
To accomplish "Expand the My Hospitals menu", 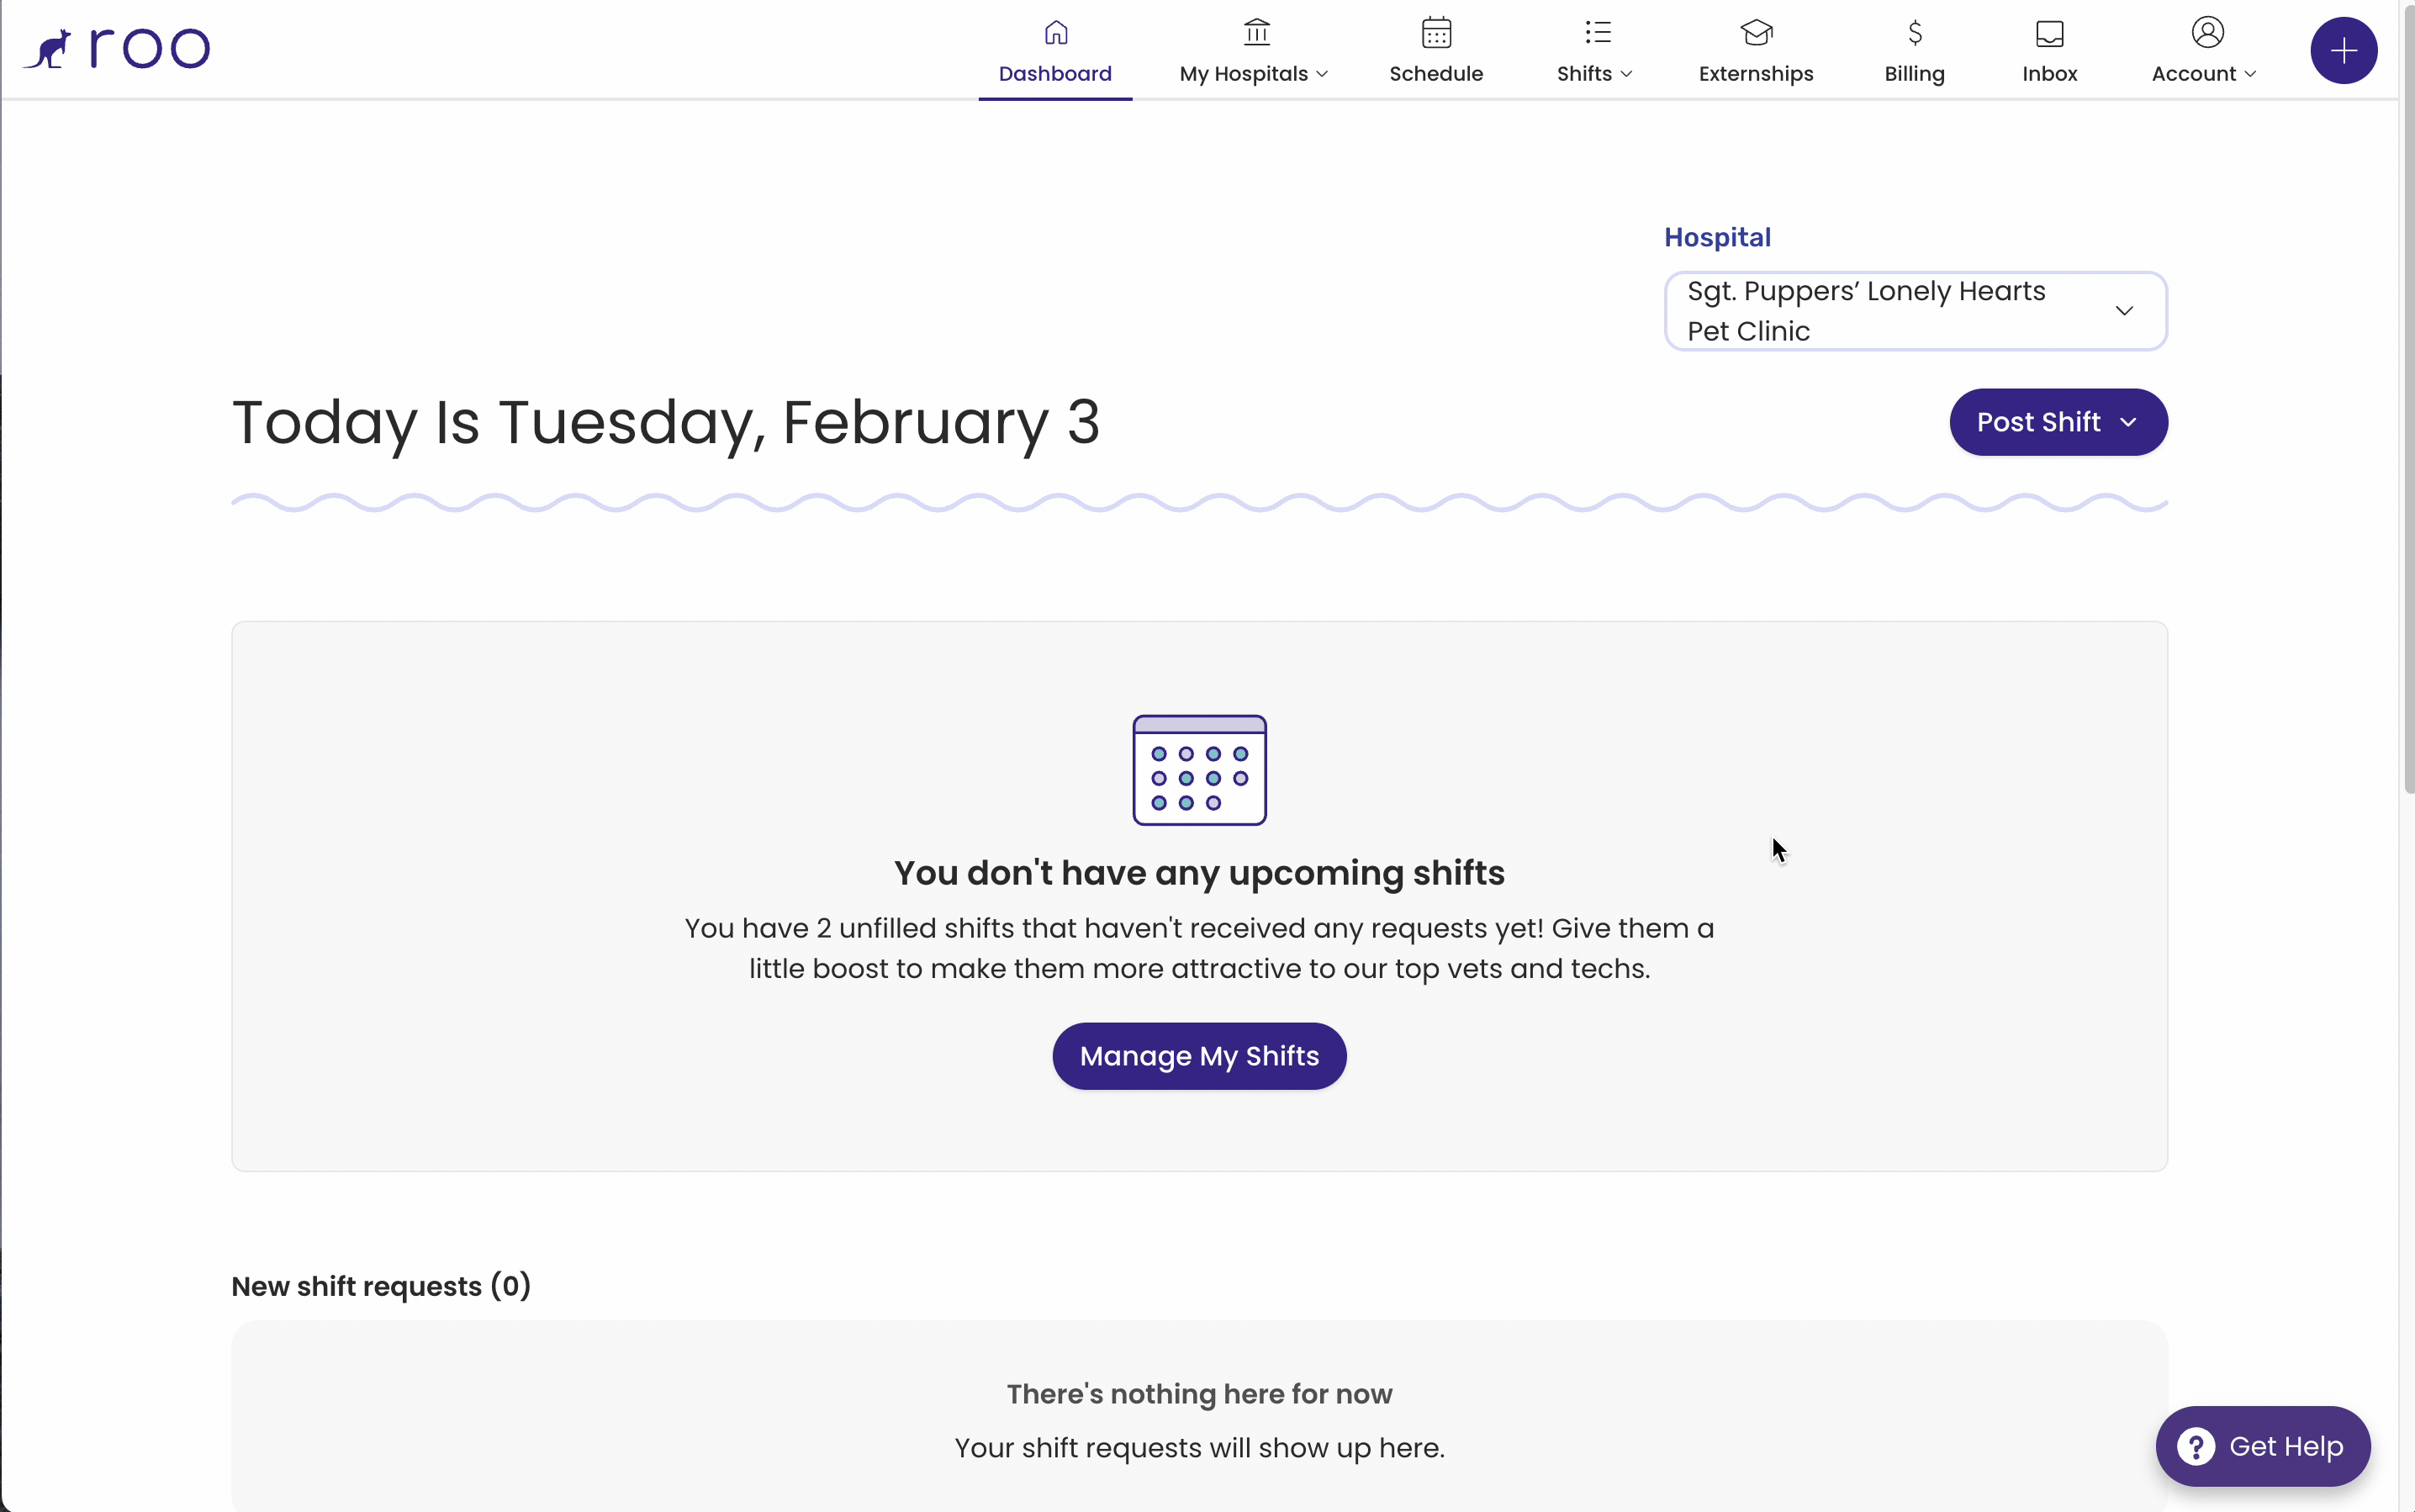I will tap(1253, 51).
